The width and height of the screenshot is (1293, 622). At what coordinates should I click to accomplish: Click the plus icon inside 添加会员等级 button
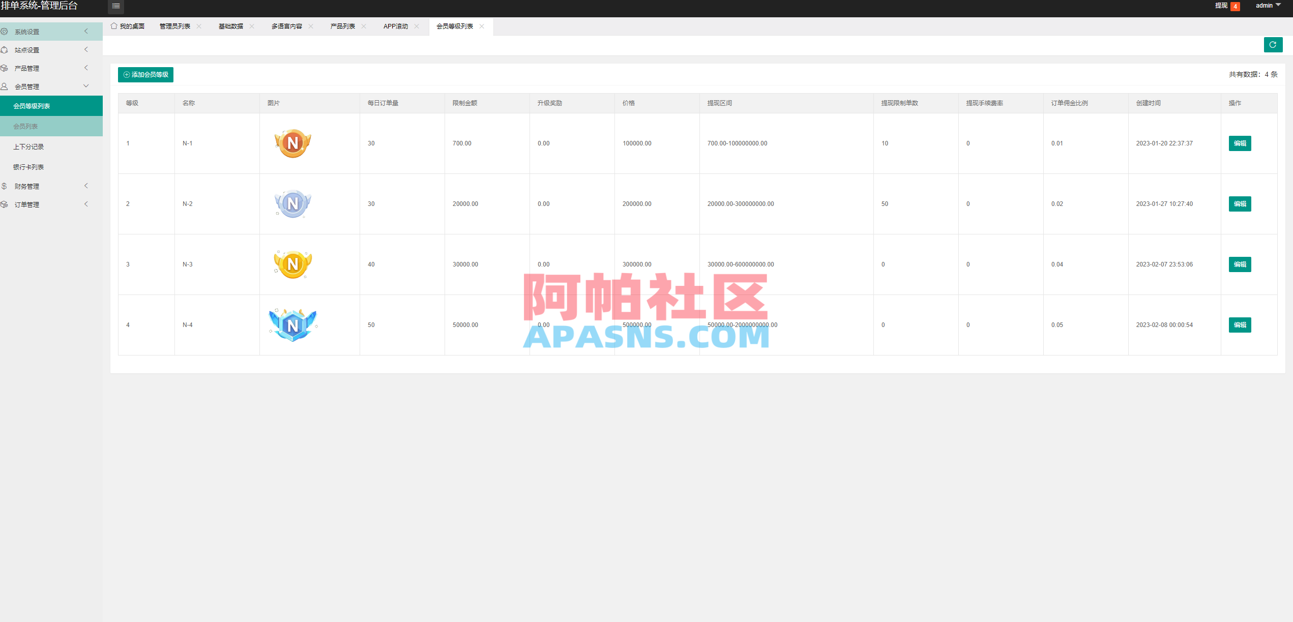click(x=126, y=74)
